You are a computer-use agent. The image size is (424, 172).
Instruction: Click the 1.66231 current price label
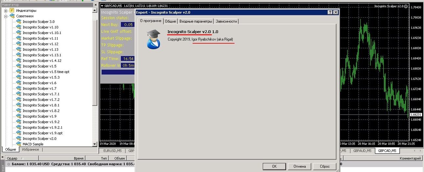click(416, 115)
